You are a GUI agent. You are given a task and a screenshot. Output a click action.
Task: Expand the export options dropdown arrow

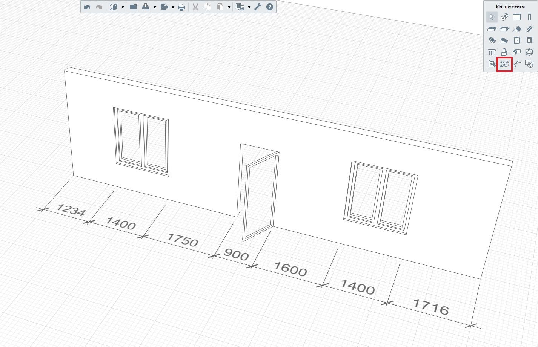(173, 7)
